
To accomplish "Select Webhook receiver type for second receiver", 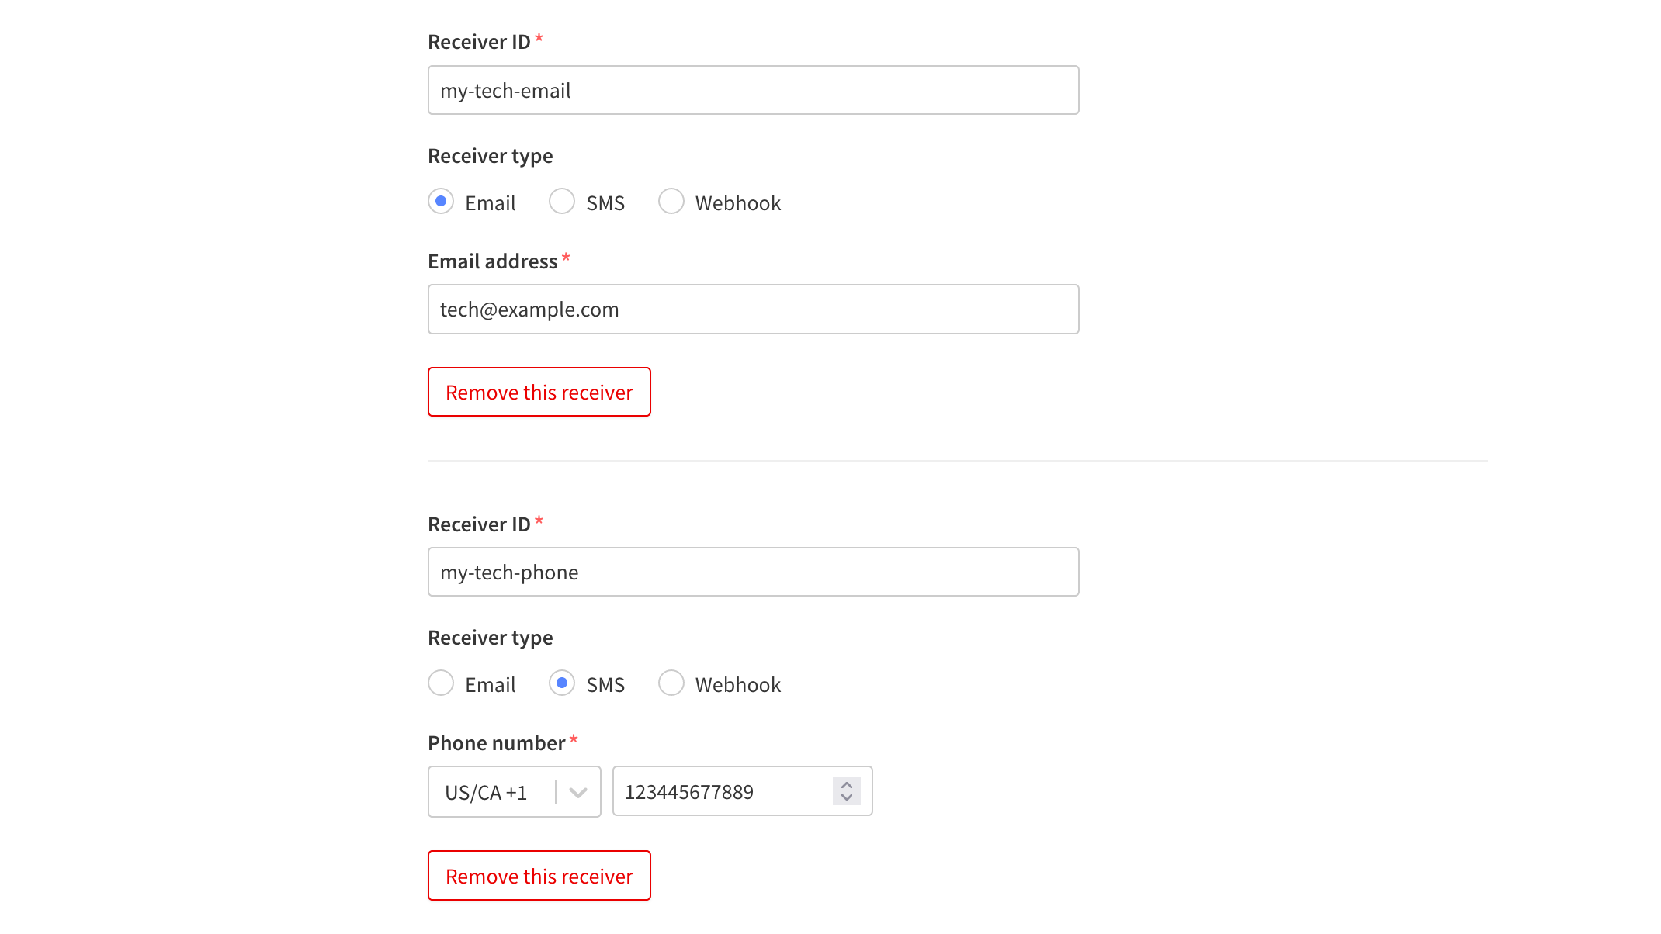I will tap(672, 684).
